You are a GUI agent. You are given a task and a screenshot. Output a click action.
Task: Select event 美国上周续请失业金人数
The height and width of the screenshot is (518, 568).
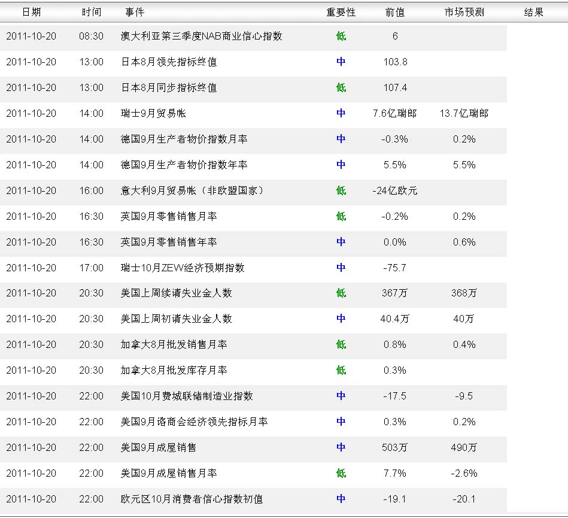tap(177, 293)
